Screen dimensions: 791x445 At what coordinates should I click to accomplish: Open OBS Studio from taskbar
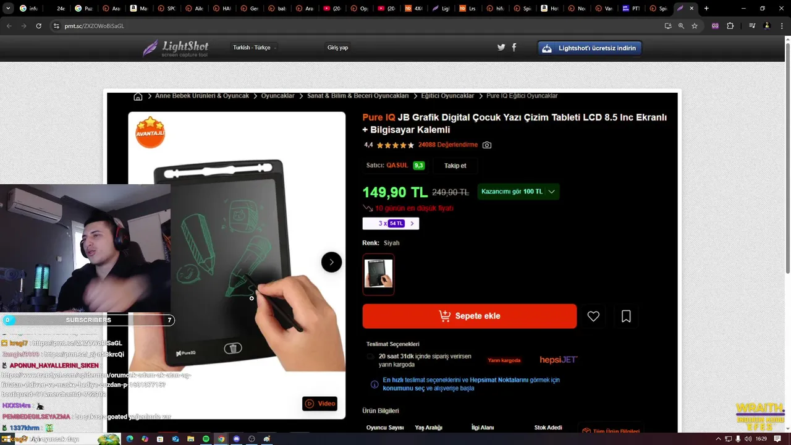click(252, 439)
